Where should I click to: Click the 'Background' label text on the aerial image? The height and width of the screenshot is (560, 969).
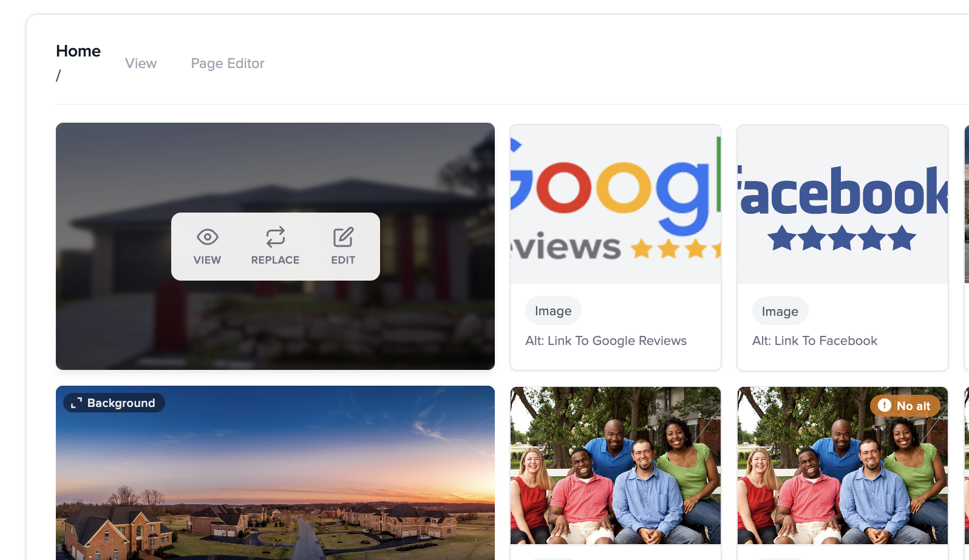121,403
